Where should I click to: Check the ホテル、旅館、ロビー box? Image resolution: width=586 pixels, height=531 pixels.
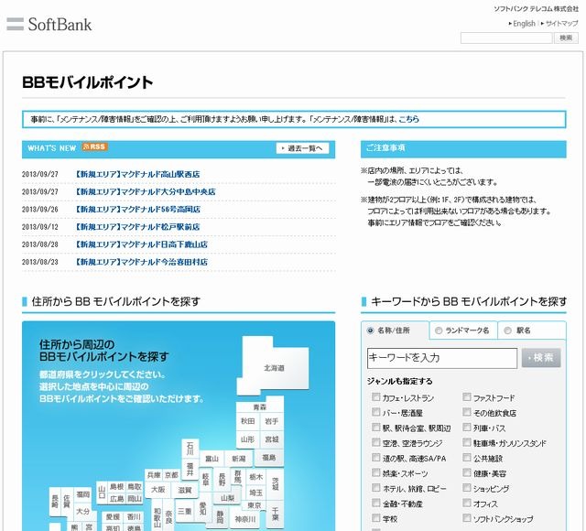pyautogui.click(x=376, y=488)
